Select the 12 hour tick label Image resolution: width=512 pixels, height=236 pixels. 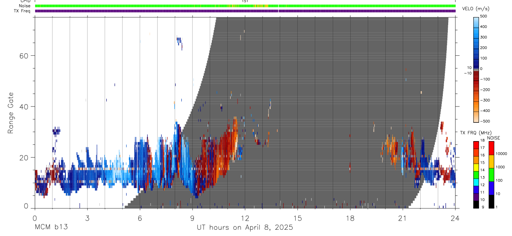(x=245, y=218)
